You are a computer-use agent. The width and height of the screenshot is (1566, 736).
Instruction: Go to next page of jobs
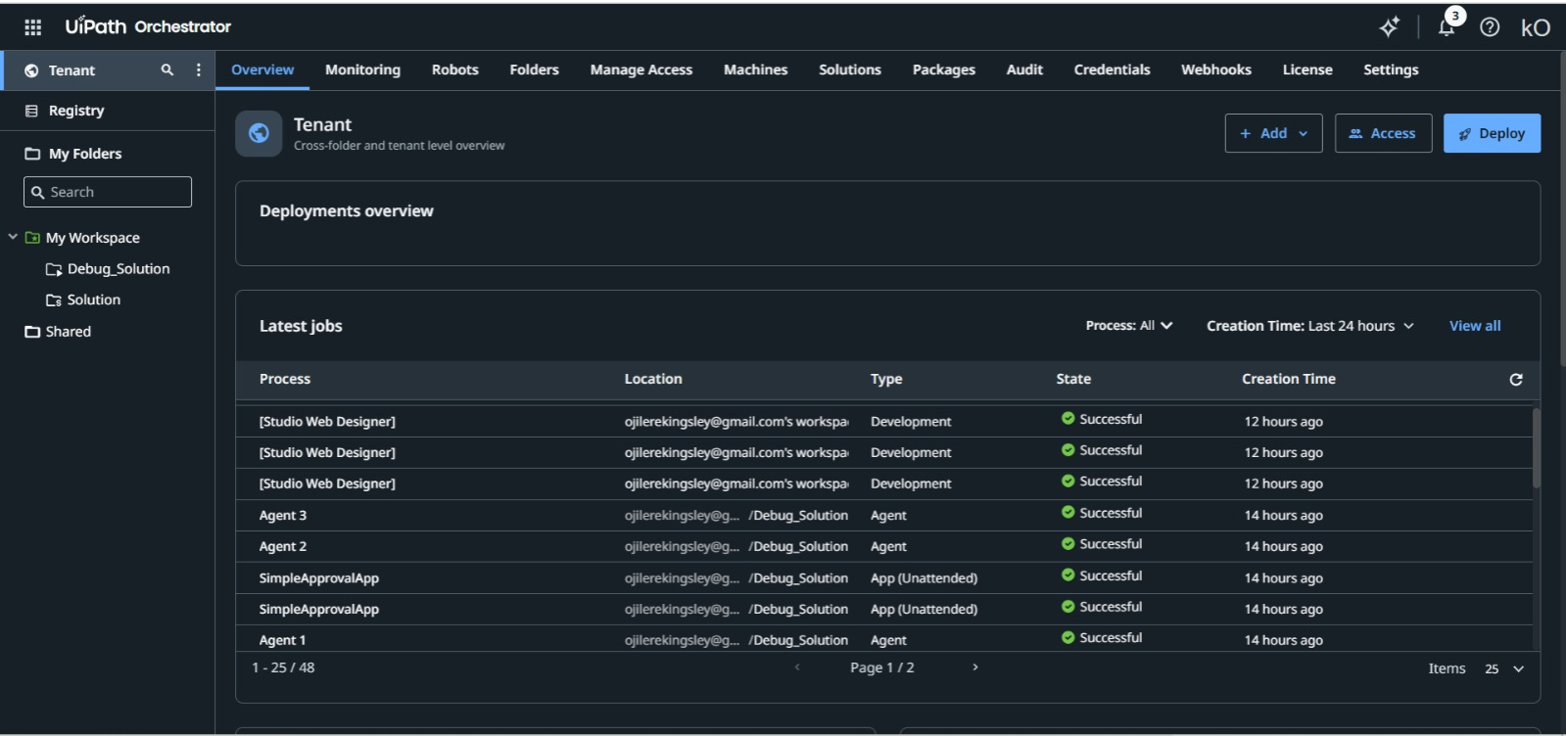click(974, 667)
